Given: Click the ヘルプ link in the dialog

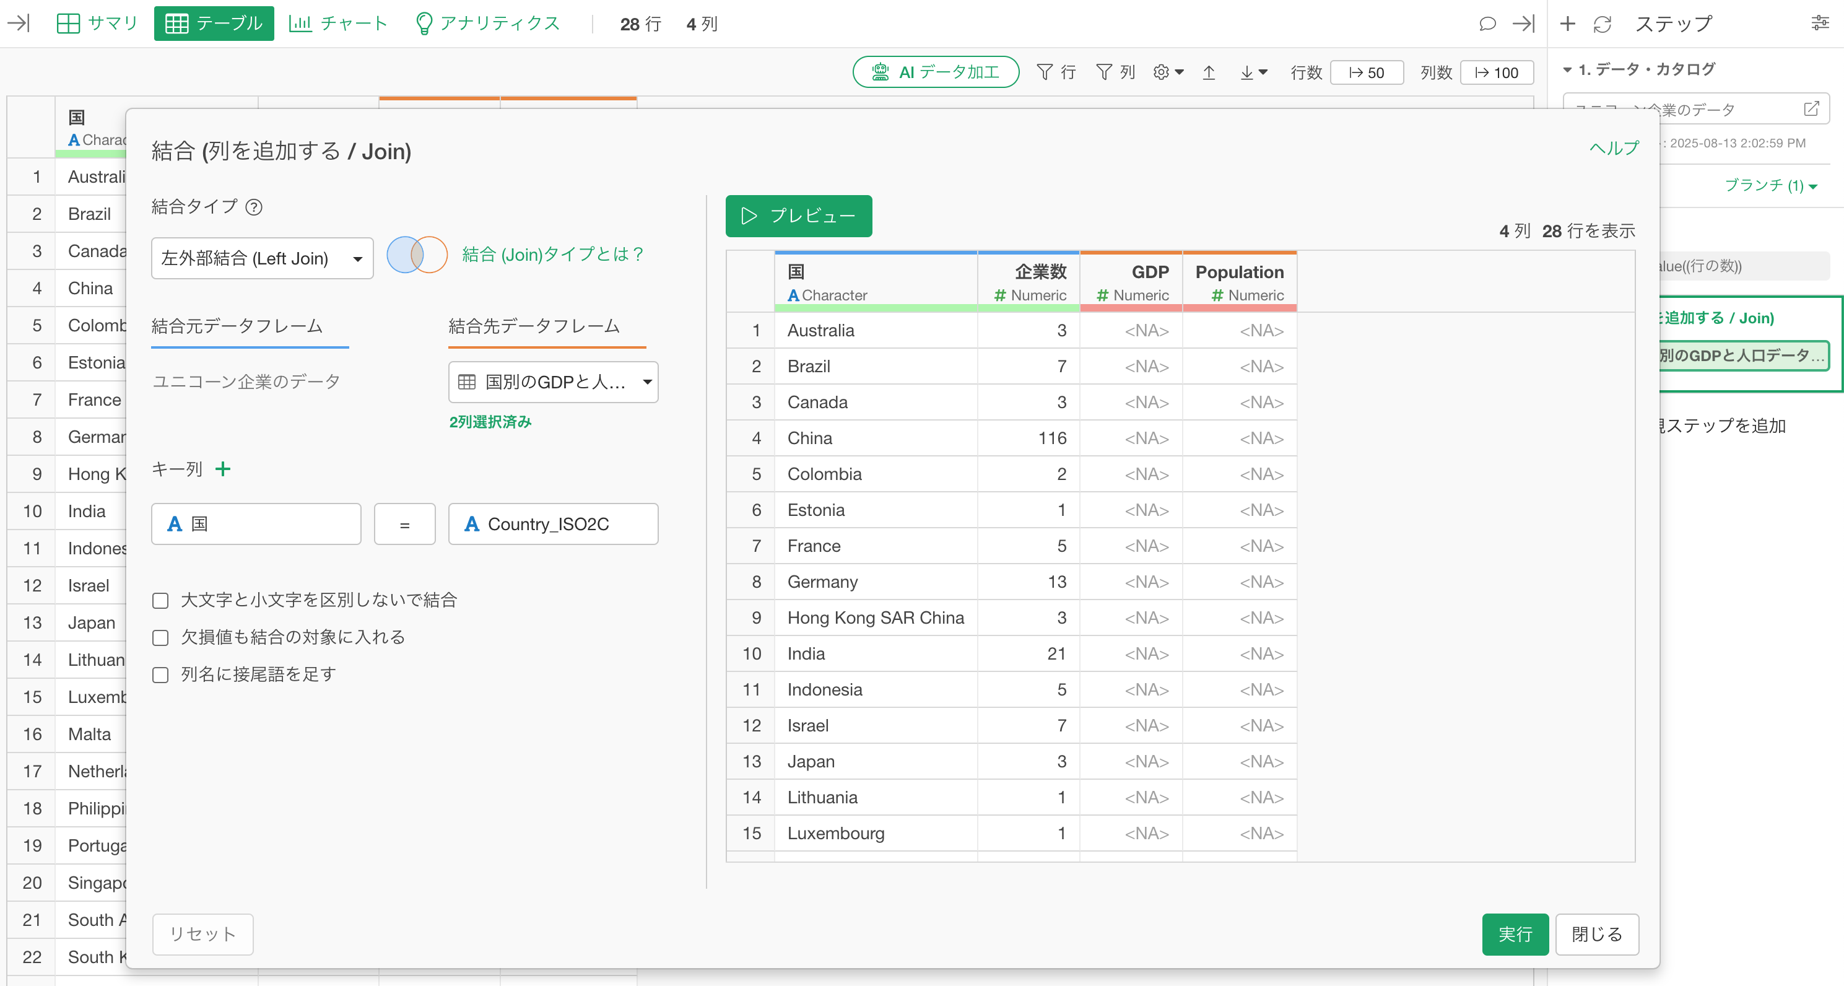Looking at the screenshot, I should click(x=1614, y=148).
